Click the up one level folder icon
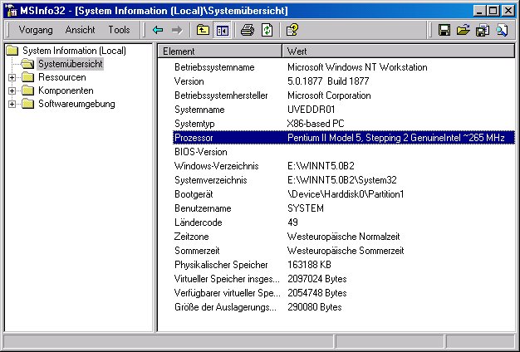The image size is (520, 352). tap(203, 30)
